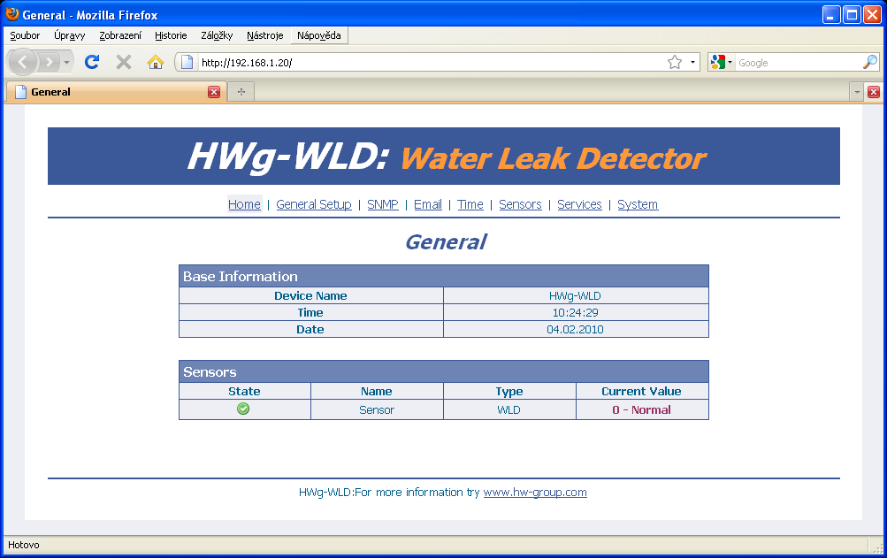Image resolution: width=887 pixels, height=558 pixels.
Task: Click the Hotovo status bar text
Action: 24,545
